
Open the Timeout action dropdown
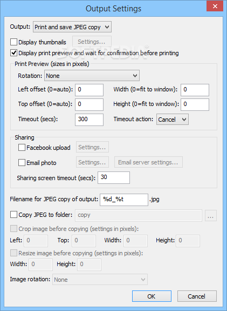pos(173,119)
